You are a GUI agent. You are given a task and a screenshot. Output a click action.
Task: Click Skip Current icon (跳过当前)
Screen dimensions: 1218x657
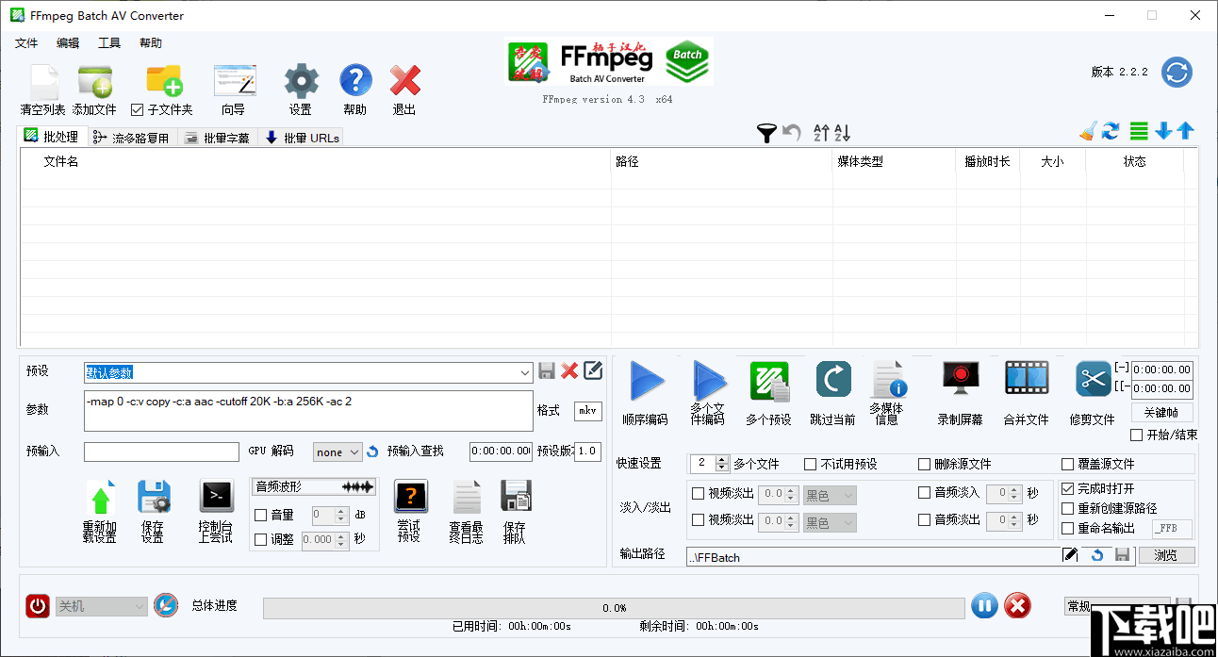(833, 380)
